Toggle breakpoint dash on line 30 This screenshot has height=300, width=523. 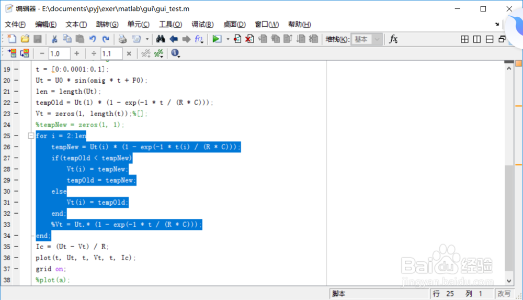[16, 191]
